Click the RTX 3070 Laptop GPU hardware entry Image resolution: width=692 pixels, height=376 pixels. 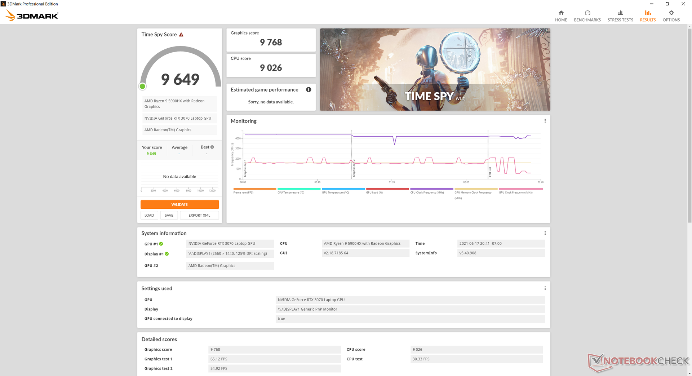click(x=179, y=118)
